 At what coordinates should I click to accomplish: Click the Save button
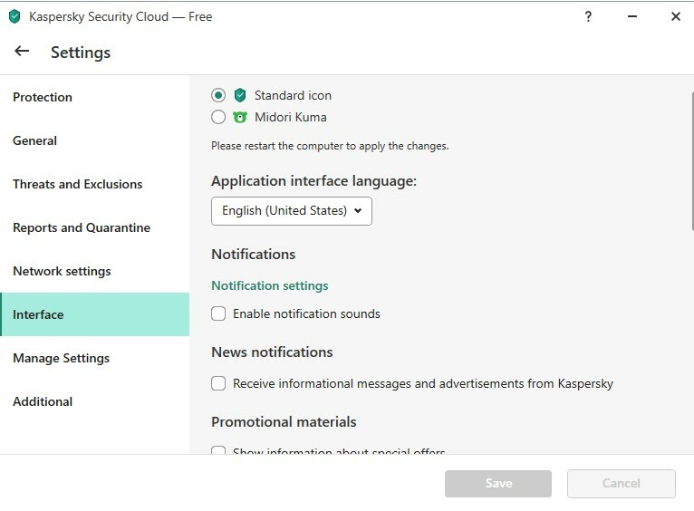pyautogui.click(x=498, y=484)
